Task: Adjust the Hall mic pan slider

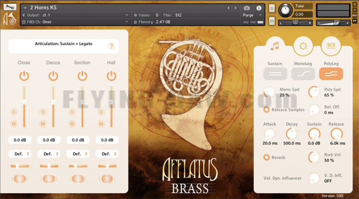Action: 107,166
